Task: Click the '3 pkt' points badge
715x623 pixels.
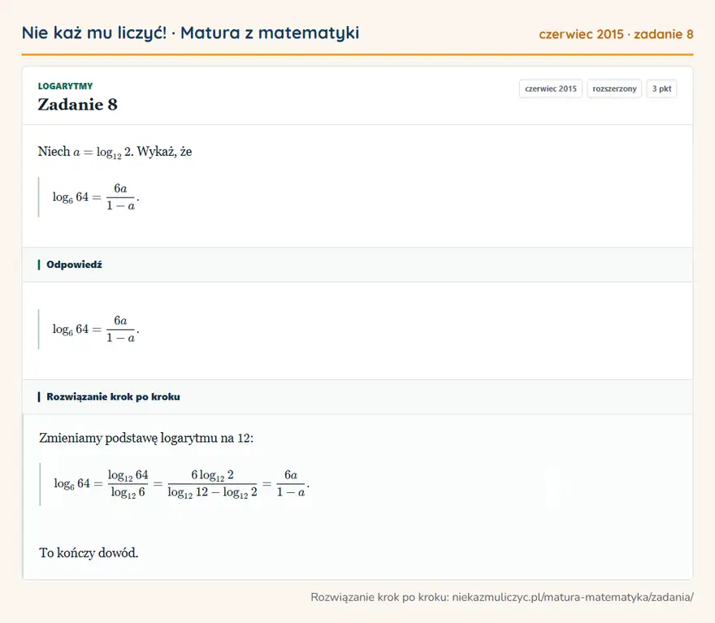Action: click(x=661, y=89)
